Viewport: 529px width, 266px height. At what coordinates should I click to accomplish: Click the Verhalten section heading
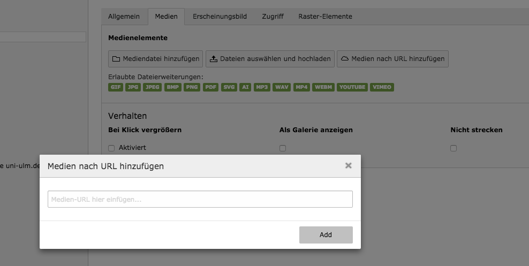pyautogui.click(x=127, y=116)
